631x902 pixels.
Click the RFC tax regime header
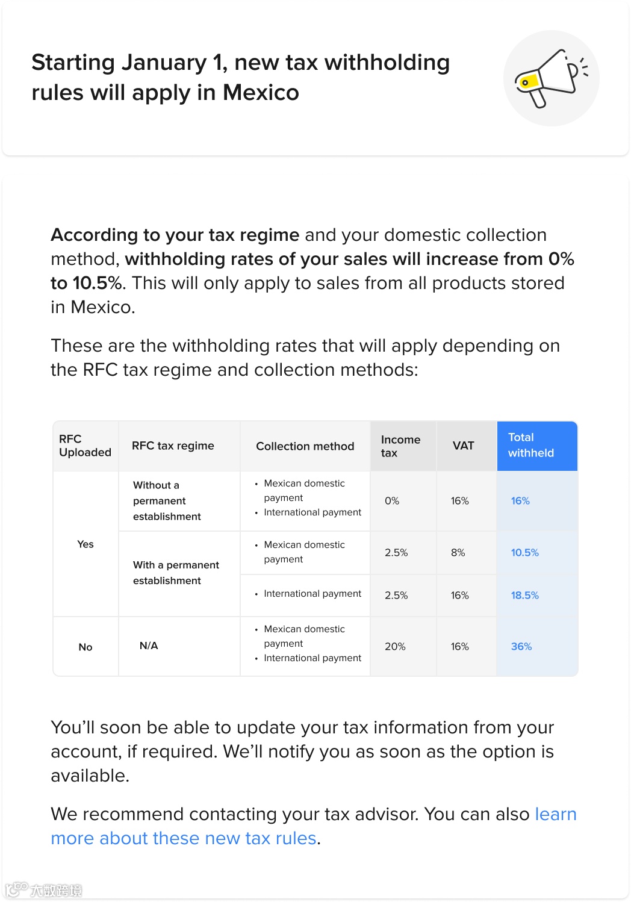click(173, 446)
